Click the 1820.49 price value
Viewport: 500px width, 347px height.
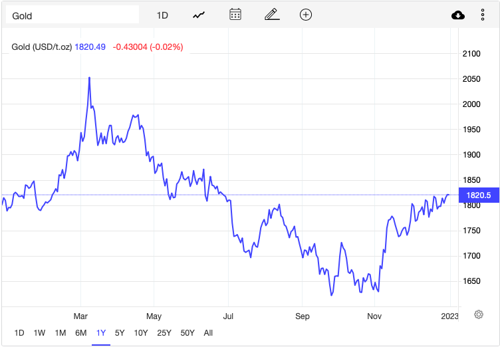point(90,47)
